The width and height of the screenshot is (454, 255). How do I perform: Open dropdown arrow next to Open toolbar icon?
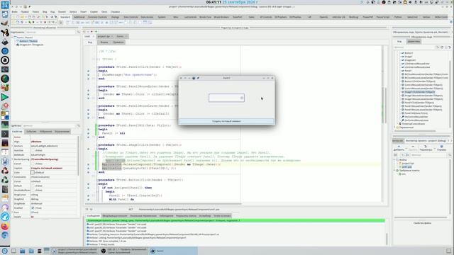click(x=26, y=17)
